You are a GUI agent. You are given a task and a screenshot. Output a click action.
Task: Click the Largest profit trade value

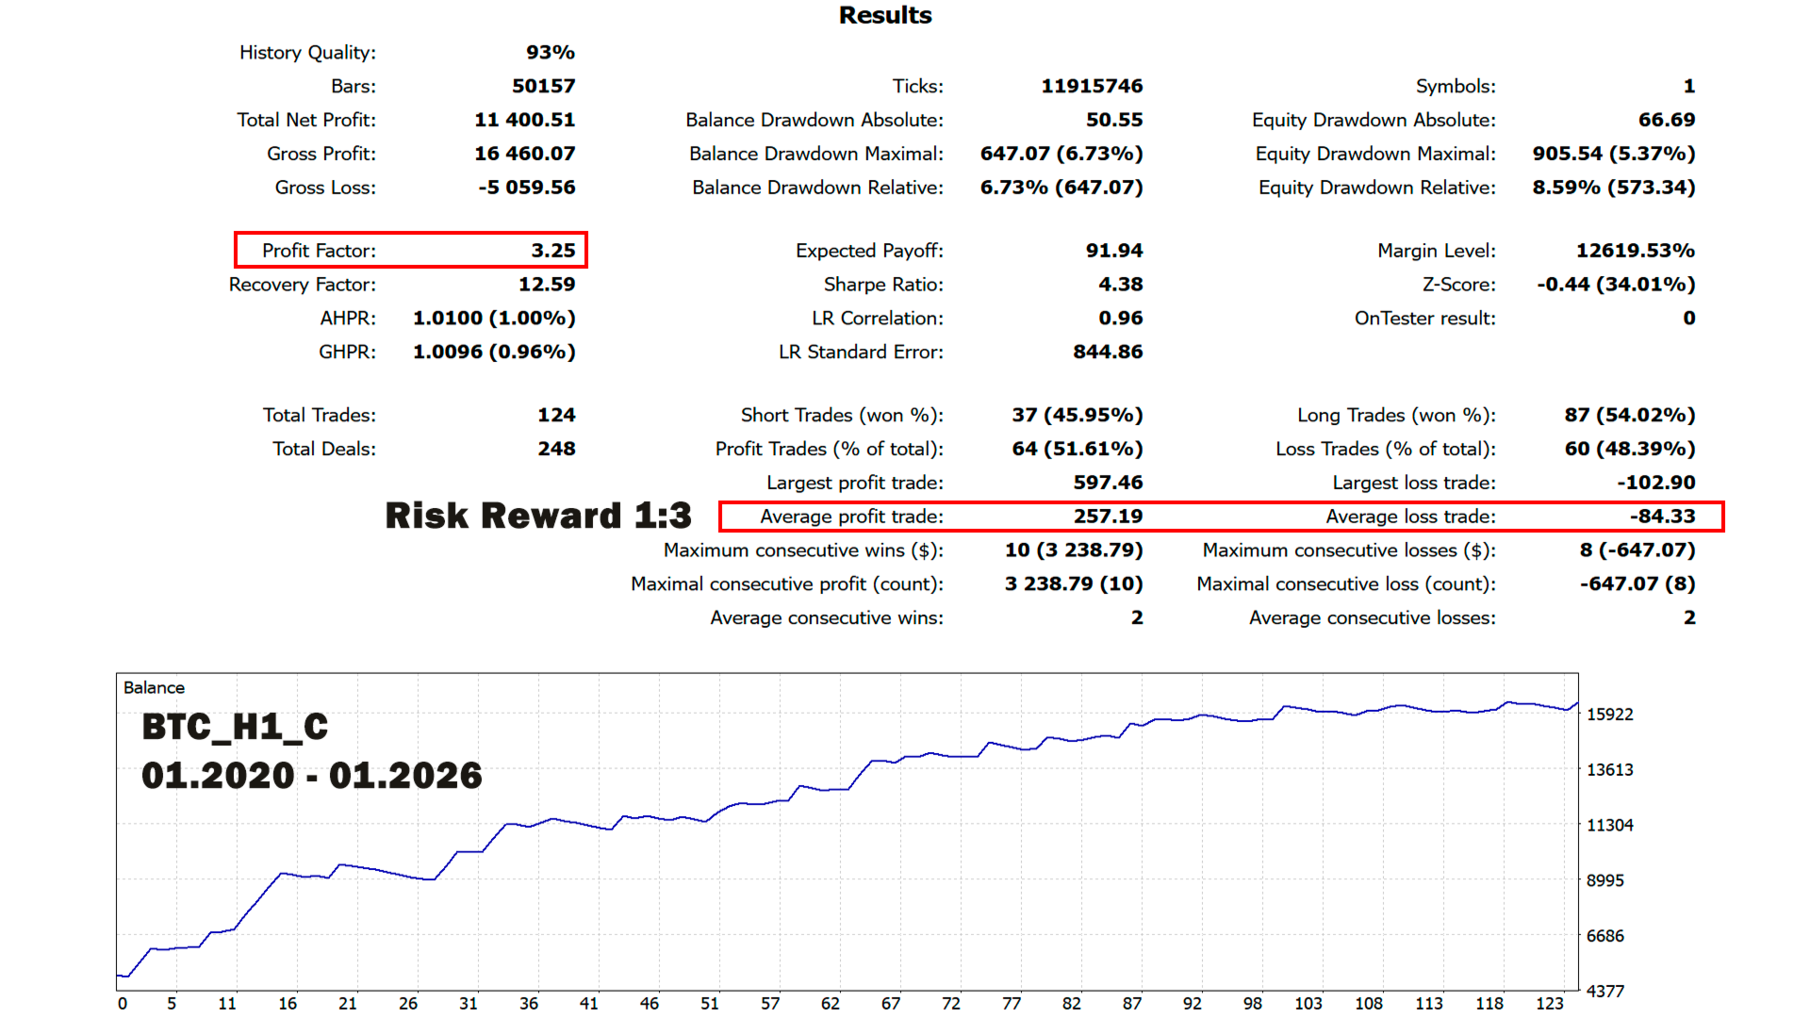tap(1107, 483)
